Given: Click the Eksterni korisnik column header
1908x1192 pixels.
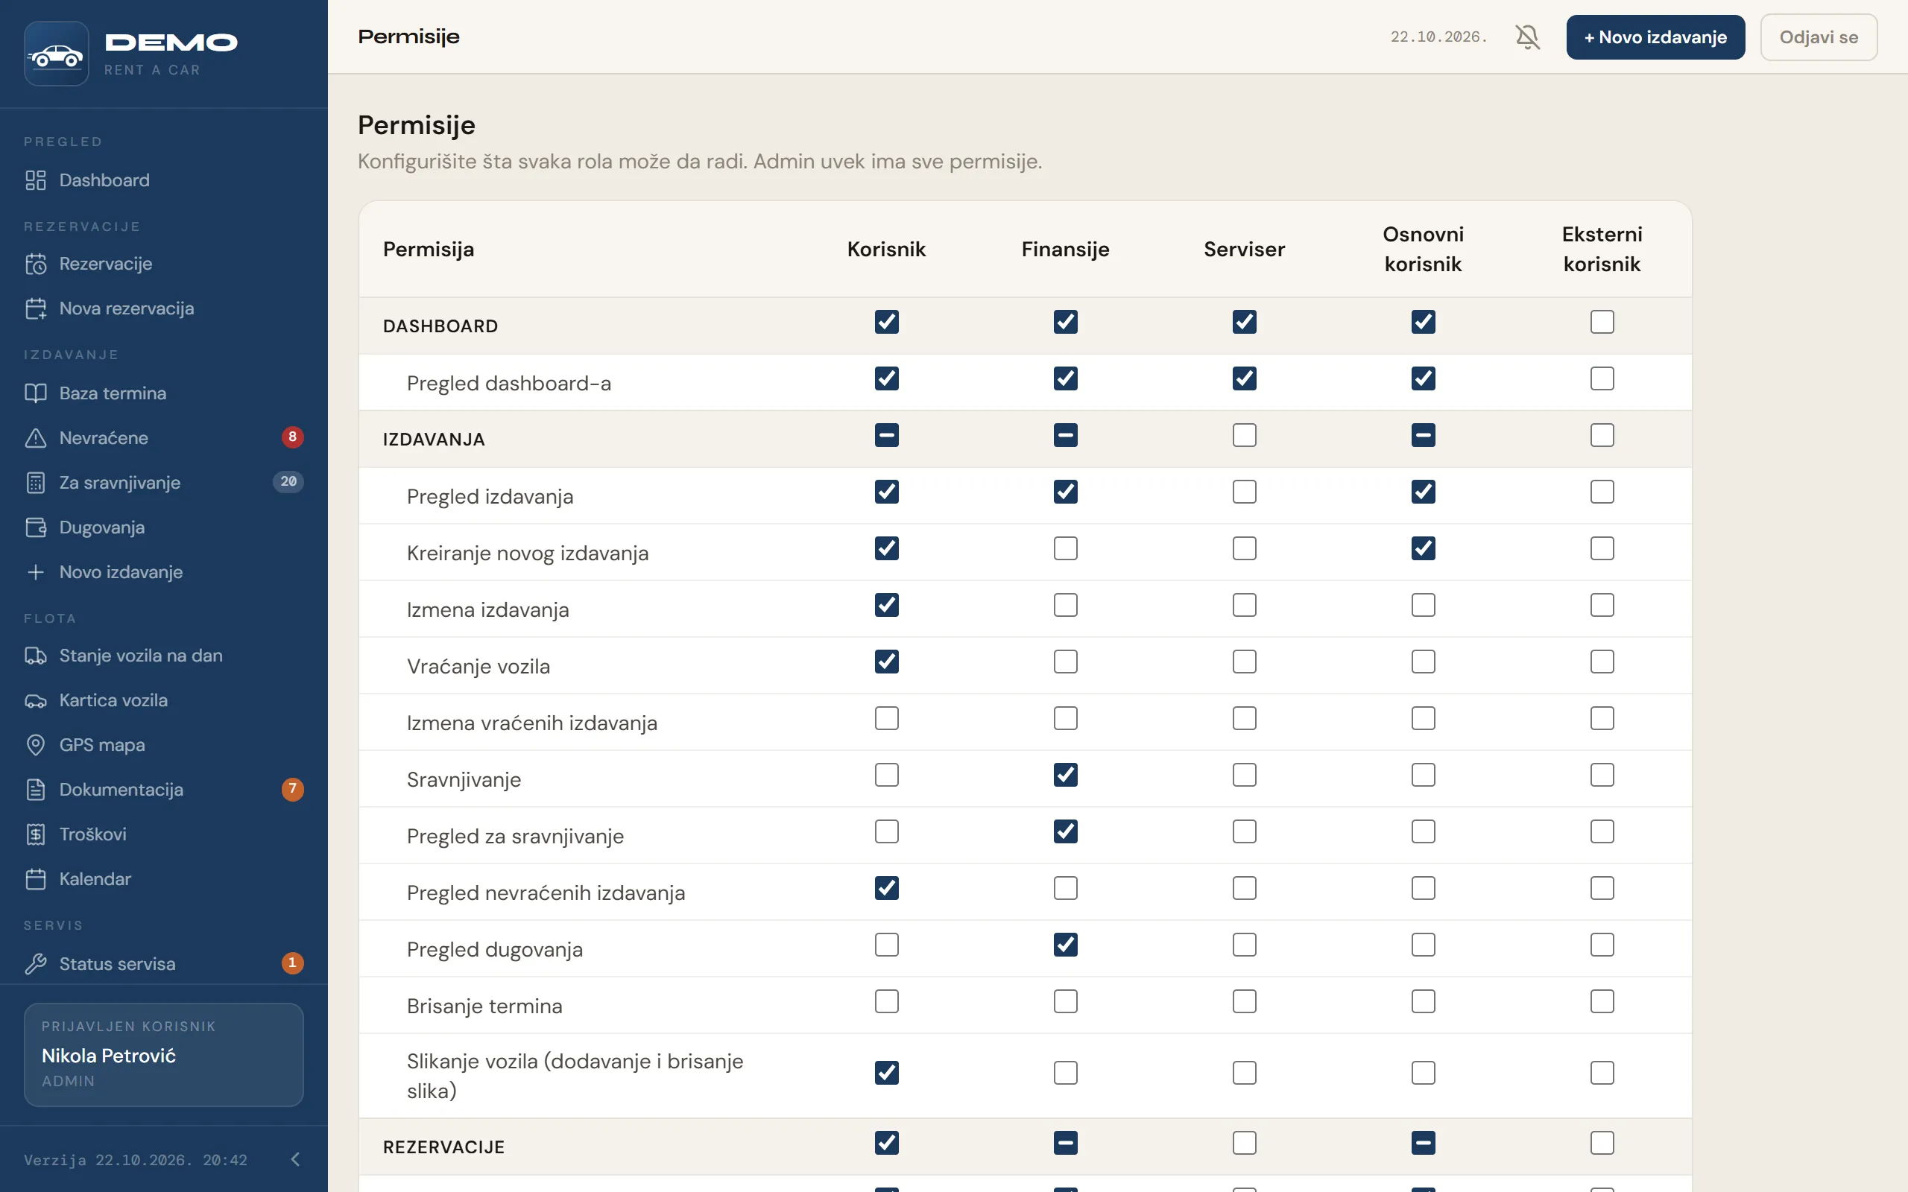Looking at the screenshot, I should coord(1601,249).
